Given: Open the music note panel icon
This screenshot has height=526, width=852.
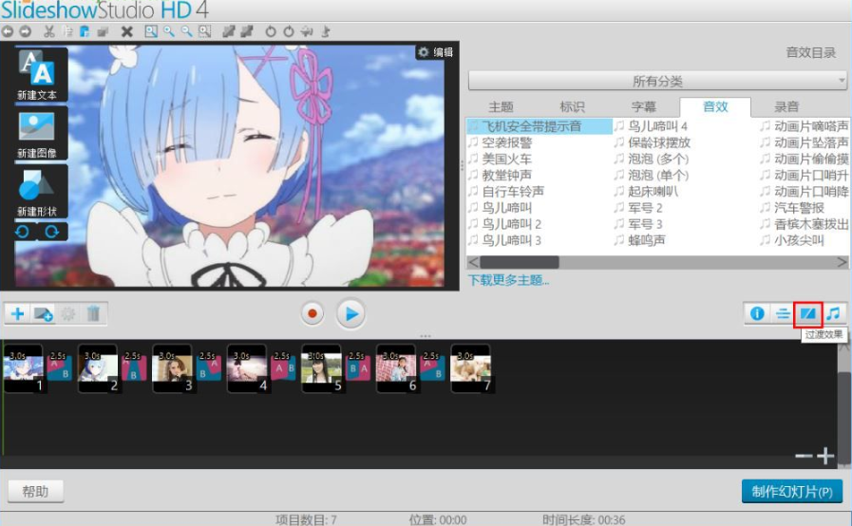Looking at the screenshot, I should point(833,313).
